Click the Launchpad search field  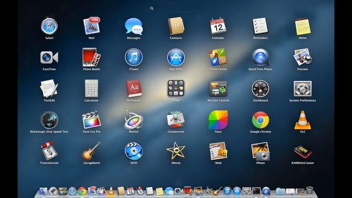pyautogui.click(x=176, y=8)
